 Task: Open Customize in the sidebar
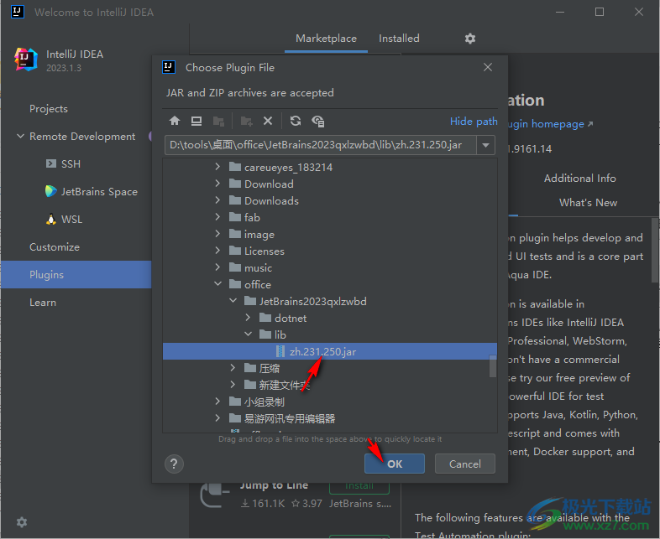[x=55, y=247]
